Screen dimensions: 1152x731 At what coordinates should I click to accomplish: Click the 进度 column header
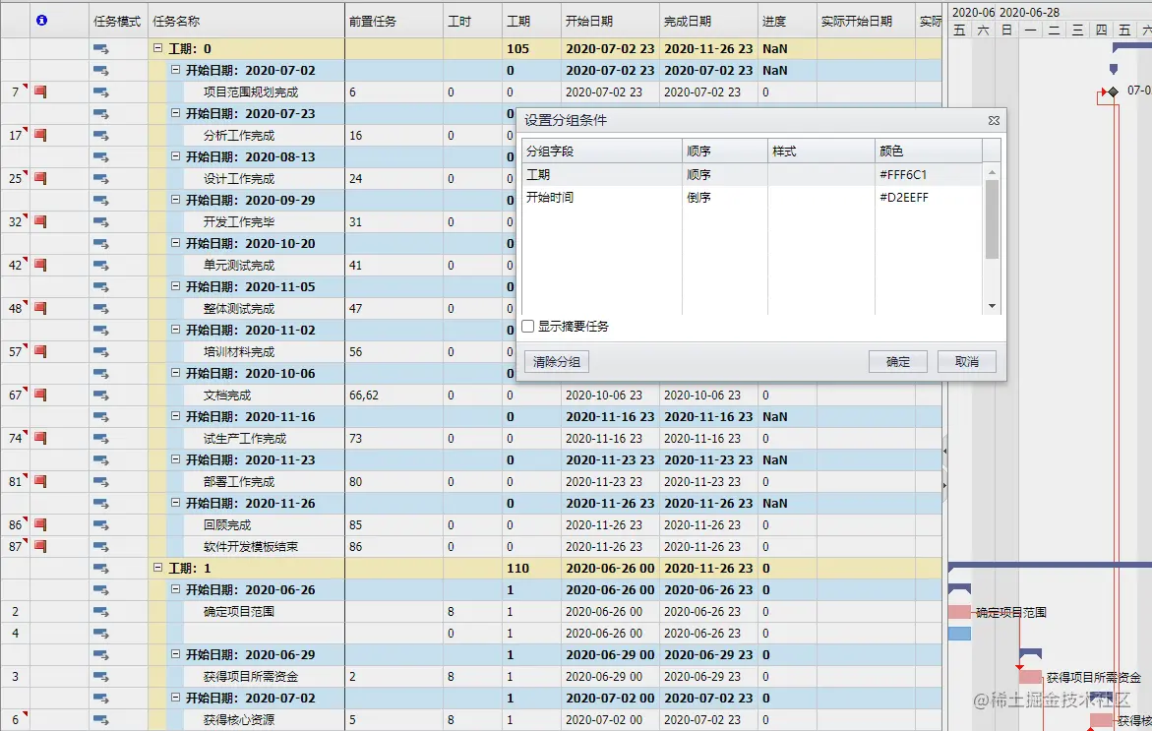tap(787, 22)
